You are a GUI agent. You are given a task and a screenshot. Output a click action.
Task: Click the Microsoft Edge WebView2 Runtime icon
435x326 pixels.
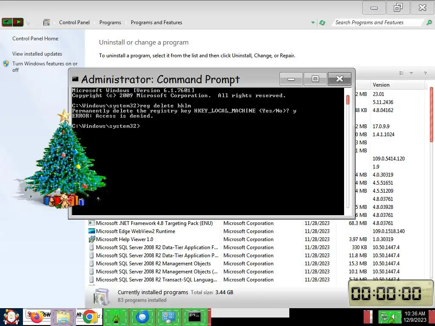[92, 231]
